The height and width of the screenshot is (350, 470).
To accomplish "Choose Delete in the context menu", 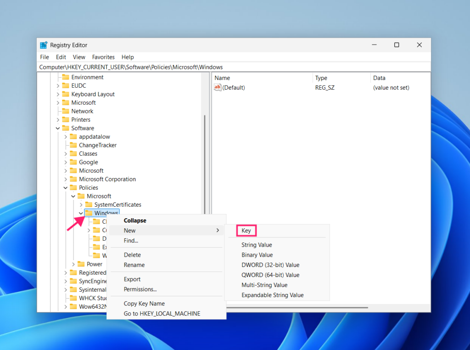I will [x=166, y=255].
